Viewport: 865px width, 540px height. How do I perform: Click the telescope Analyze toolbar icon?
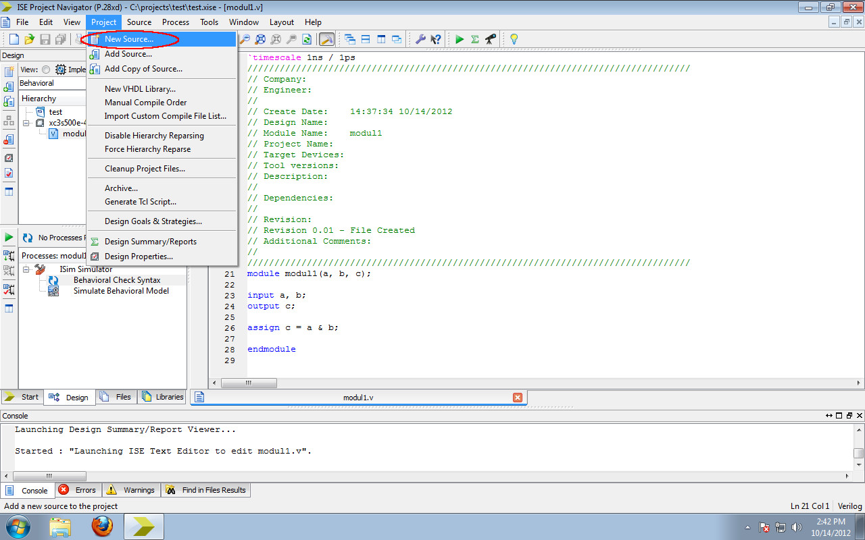pyautogui.click(x=489, y=39)
